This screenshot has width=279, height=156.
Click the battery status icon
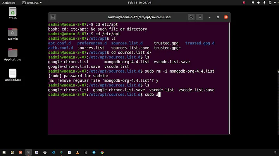270,3
